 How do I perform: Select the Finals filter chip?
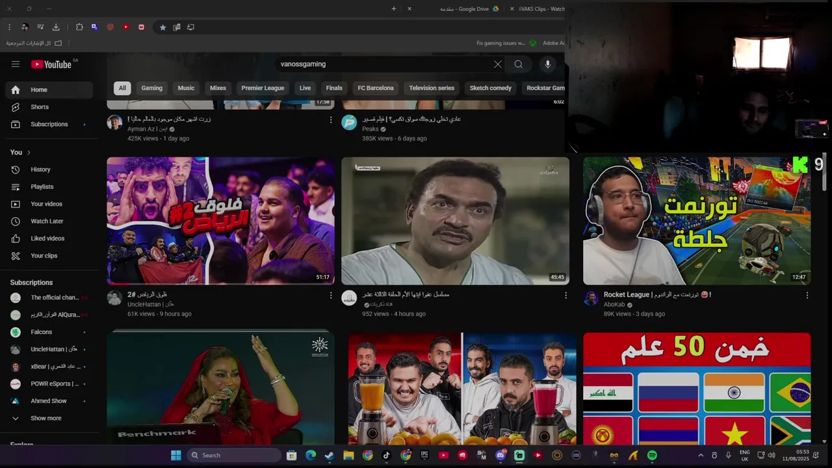click(334, 88)
